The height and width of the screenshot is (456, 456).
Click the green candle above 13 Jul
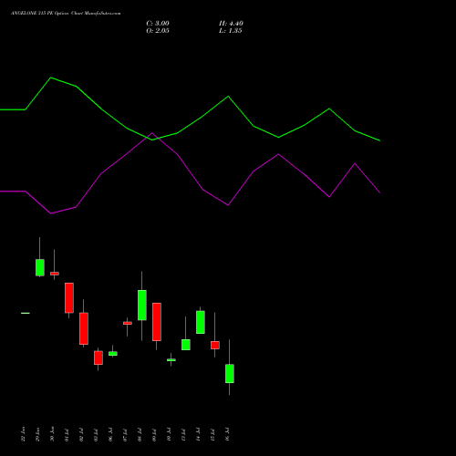coord(186,345)
